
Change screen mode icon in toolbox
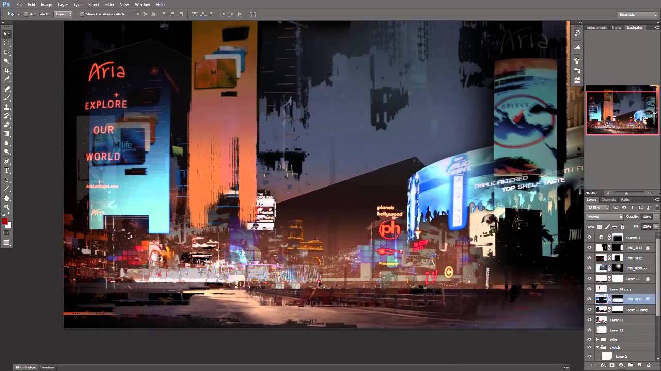point(7,243)
